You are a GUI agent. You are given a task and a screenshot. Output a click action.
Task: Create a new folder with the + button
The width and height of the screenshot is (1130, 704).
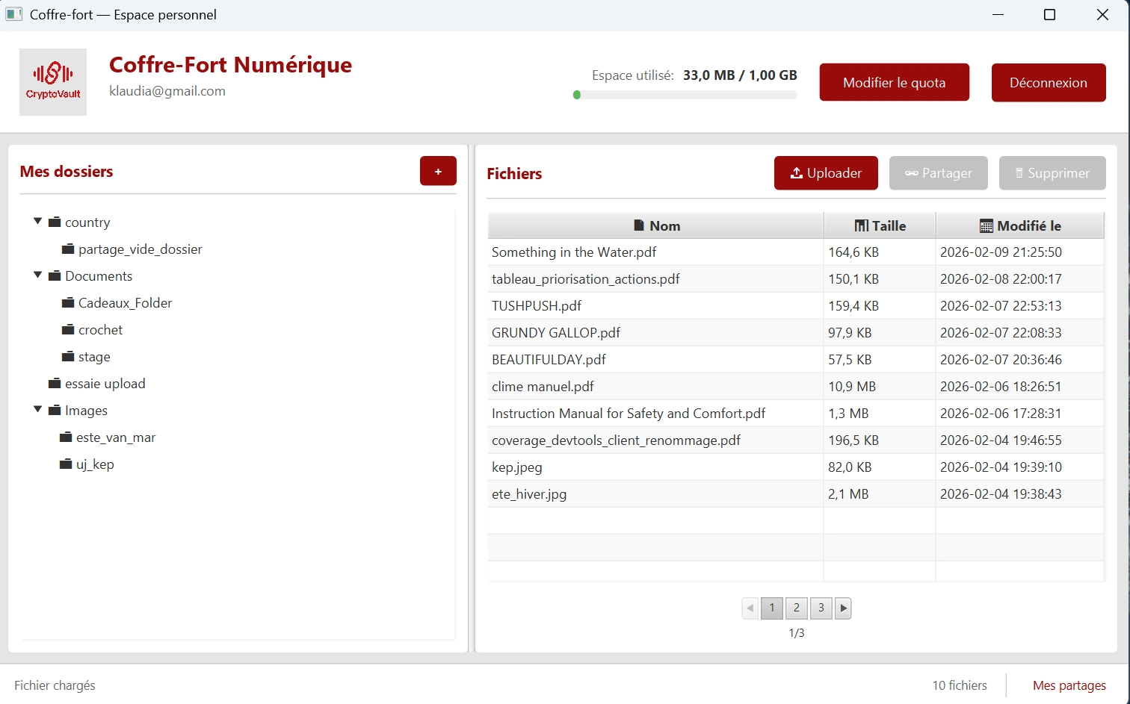438,171
